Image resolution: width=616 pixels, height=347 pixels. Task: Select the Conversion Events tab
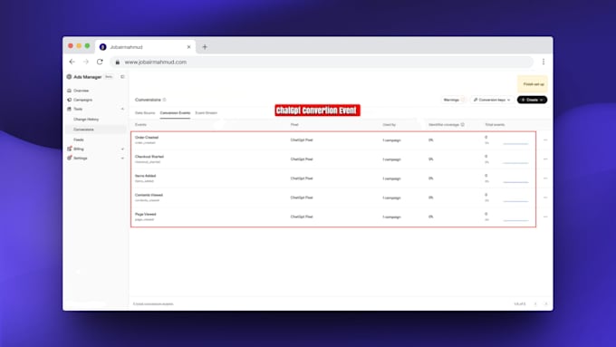point(175,112)
